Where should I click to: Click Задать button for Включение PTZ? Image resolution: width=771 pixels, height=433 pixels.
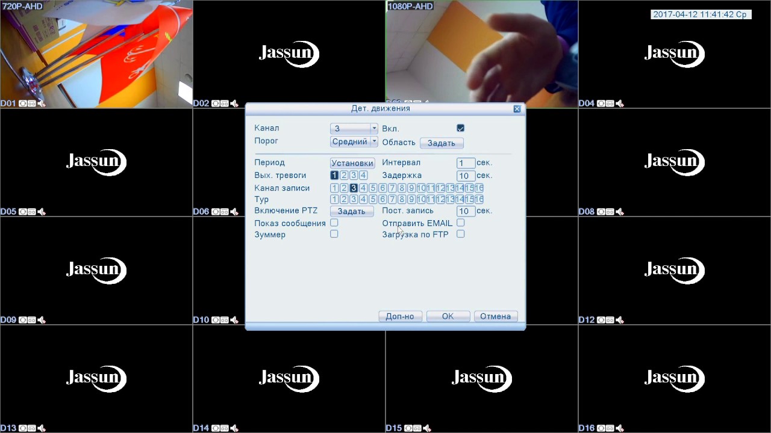(352, 212)
